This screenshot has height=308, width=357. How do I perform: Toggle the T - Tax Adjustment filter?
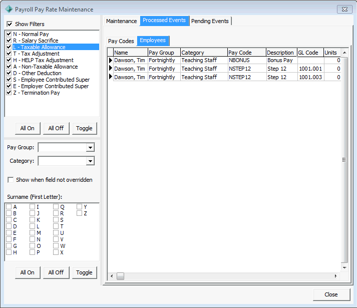click(9, 54)
